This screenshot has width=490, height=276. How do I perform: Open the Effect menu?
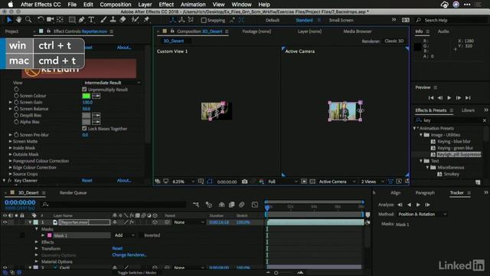[x=166, y=5]
